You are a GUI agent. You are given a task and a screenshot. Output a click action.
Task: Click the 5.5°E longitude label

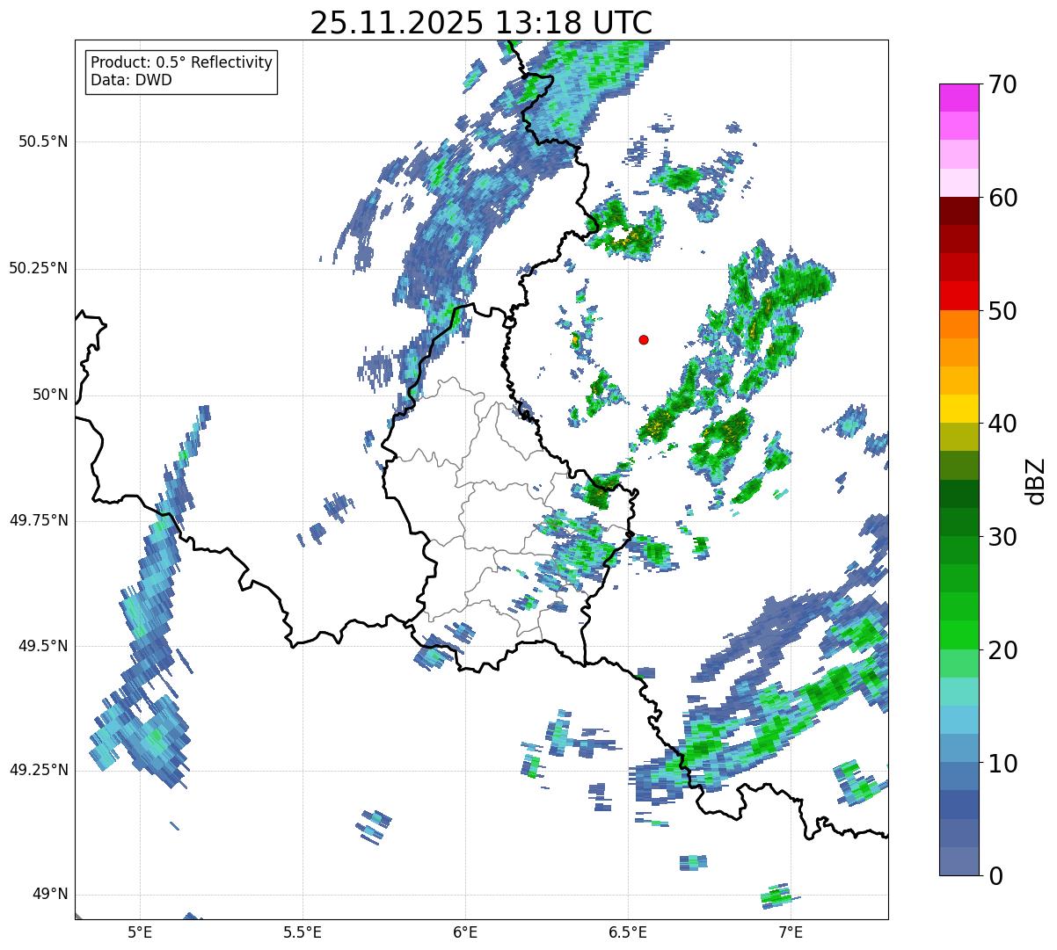303,932
